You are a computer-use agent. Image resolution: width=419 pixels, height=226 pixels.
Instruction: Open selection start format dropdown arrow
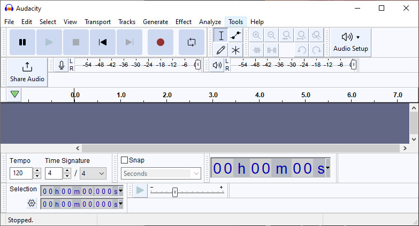tap(121, 191)
